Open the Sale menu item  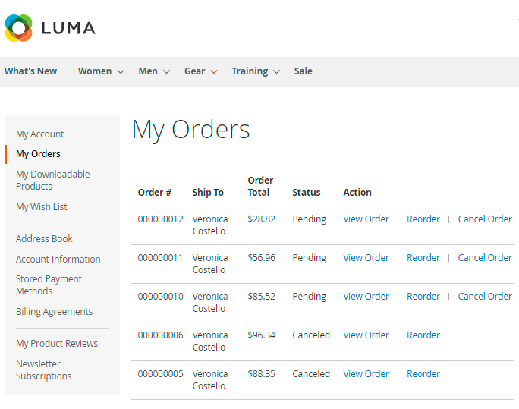[303, 71]
